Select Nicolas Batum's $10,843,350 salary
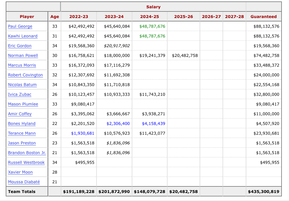Screen dimensions: 289x201 pos(81,85)
